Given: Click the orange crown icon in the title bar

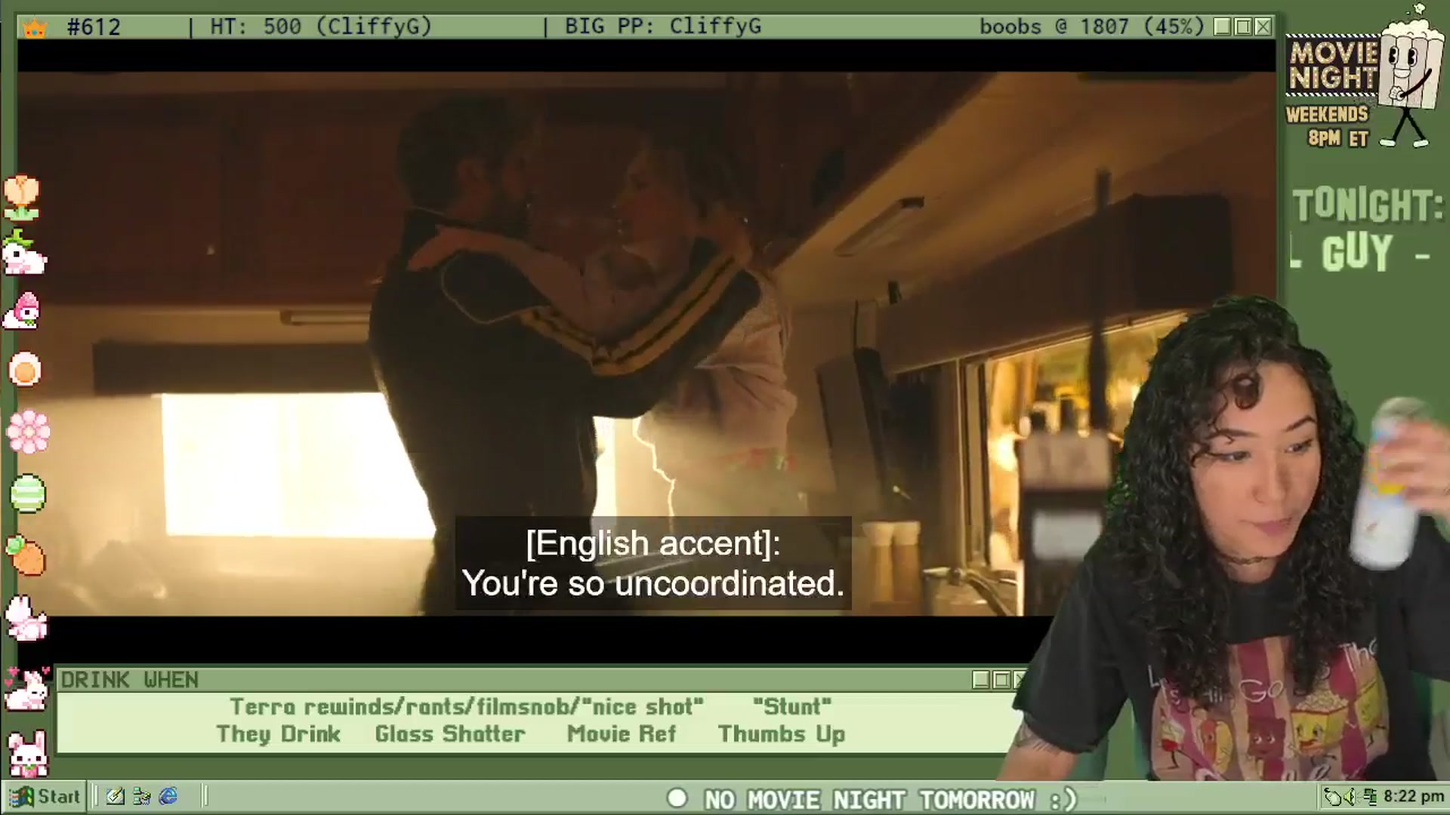Looking at the screenshot, I should 35,28.
